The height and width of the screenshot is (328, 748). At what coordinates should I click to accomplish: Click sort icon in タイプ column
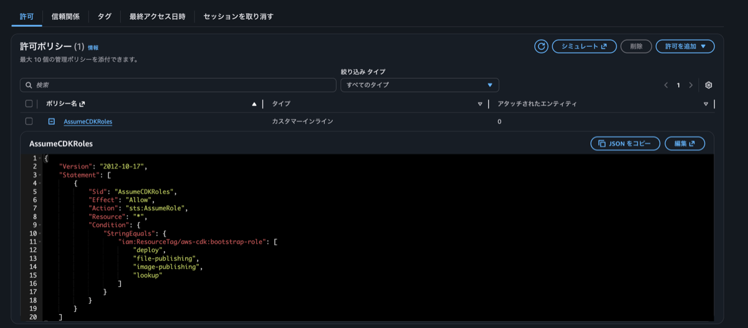click(x=480, y=104)
